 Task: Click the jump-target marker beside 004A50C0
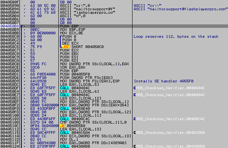tap(24, 37)
